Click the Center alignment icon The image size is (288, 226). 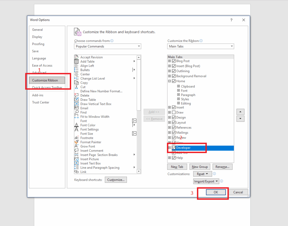click(x=76, y=74)
